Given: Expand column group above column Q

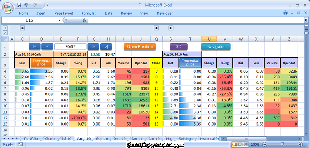Looking at the screenshot, I should pyautogui.click(x=157, y=28).
